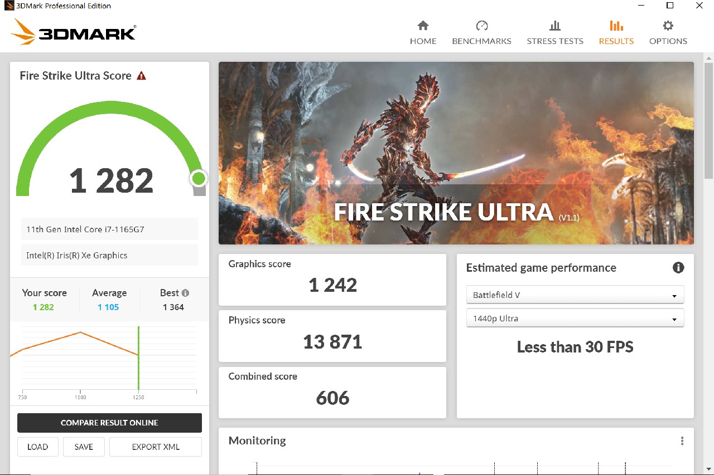Click the Average score 1 105
Viewport: 714px width, 475px height.
(108, 307)
